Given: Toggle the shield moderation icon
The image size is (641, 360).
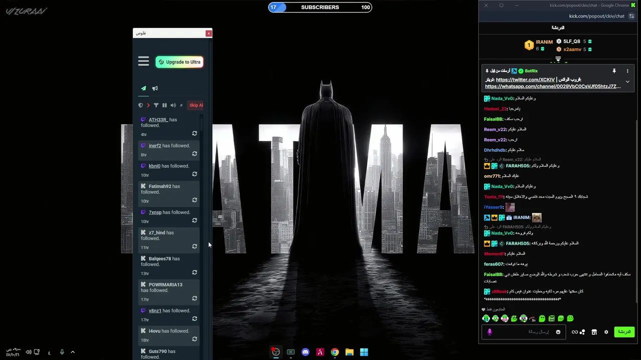Looking at the screenshot, I should pyautogui.click(x=141, y=105).
